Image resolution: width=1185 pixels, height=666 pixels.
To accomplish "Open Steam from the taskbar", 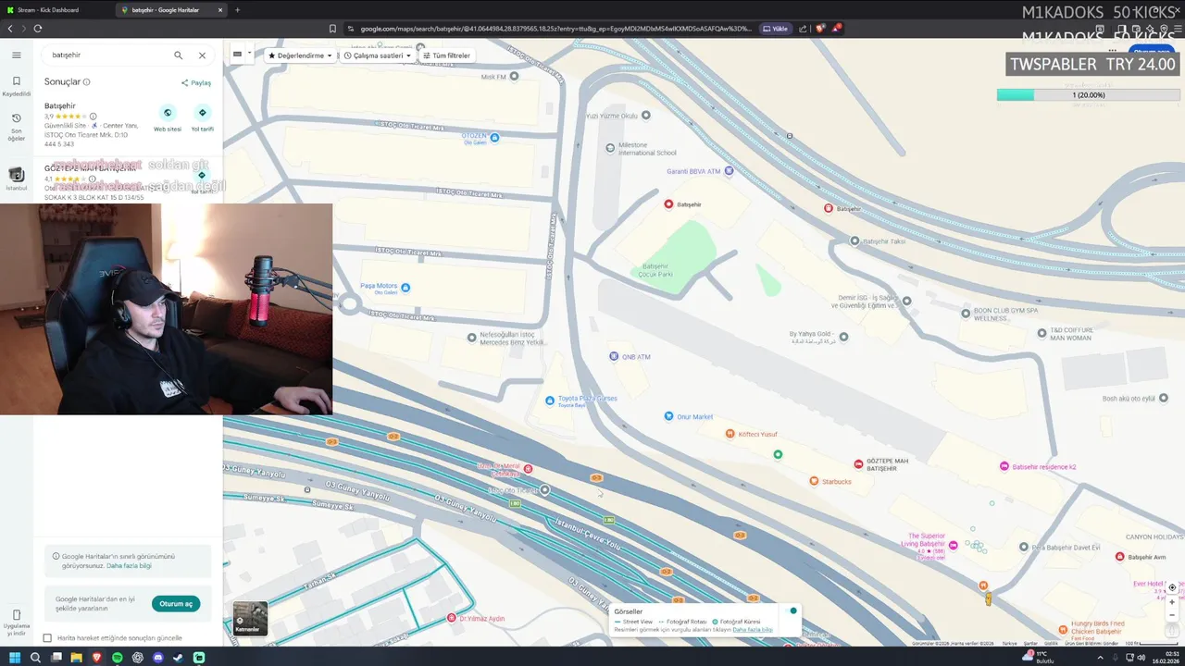I will tap(178, 658).
